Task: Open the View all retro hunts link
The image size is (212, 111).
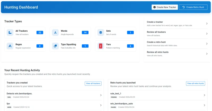Action: point(196,83)
